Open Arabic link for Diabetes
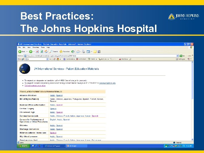 point(53,126)
